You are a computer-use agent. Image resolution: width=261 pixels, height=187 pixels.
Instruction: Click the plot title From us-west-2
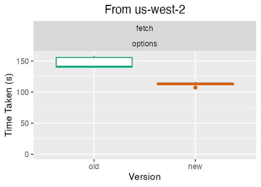(x=145, y=9)
